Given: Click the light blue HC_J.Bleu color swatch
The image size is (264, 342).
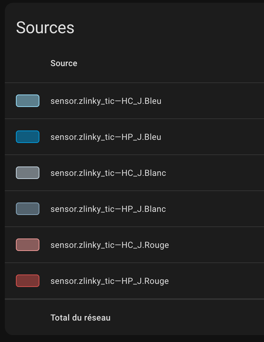Looking at the screenshot, I should (x=28, y=101).
